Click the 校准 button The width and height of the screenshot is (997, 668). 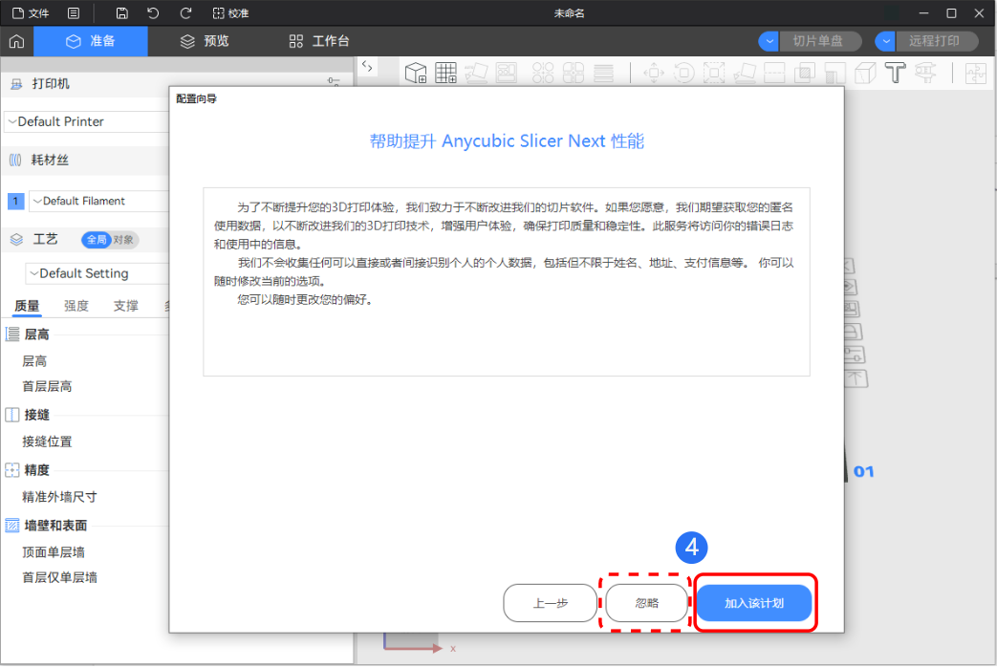tap(230, 13)
